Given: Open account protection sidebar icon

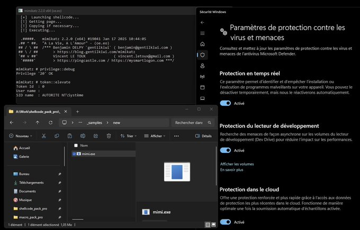Looking at the screenshot, I should 202,66.
